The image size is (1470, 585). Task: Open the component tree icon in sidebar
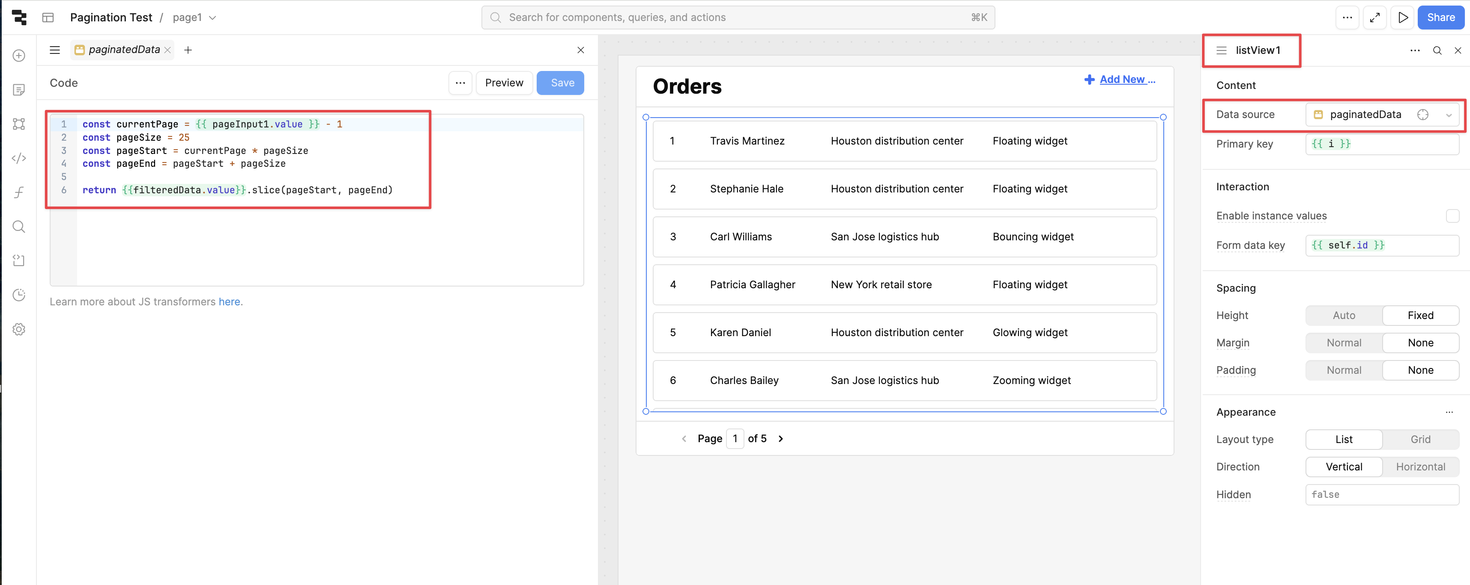(x=19, y=124)
